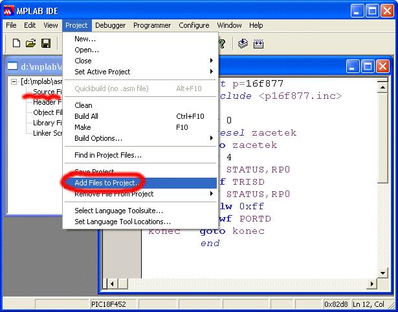The width and height of the screenshot is (398, 312).
Task: Choose Add Files to Project
Action: click(x=140, y=183)
